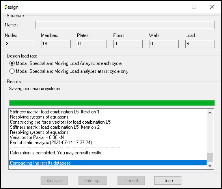
Task: Click the Close button
Action: 168,180
